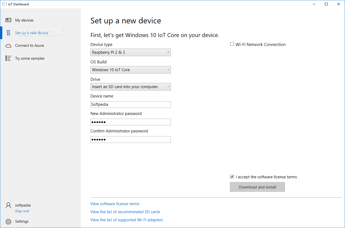Click the My devices board icon

click(8, 20)
